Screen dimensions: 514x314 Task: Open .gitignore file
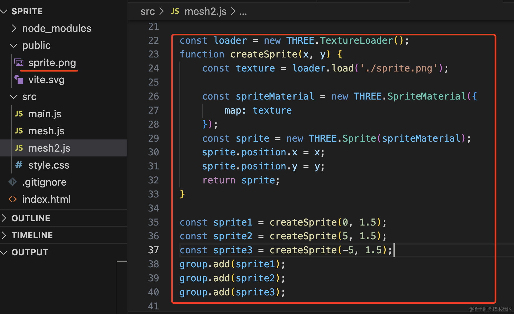tap(44, 182)
